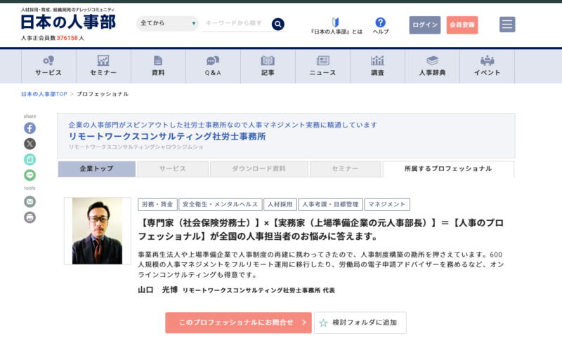
Task: Switch to the ダウンロード資料 tab
Action: 259,169
